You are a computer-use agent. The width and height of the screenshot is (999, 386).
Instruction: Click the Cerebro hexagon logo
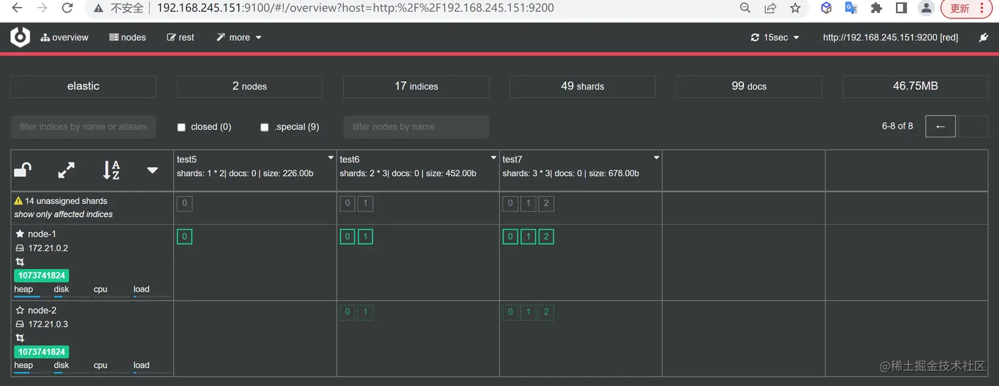pyautogui.click(x=20, y=37)
